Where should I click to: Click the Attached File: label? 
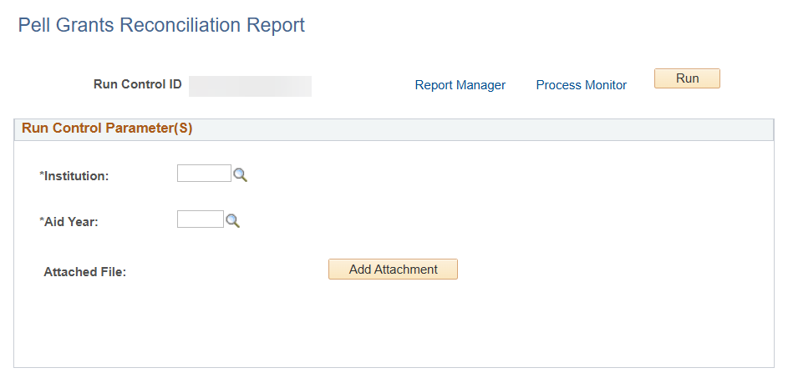click(85, 272)
